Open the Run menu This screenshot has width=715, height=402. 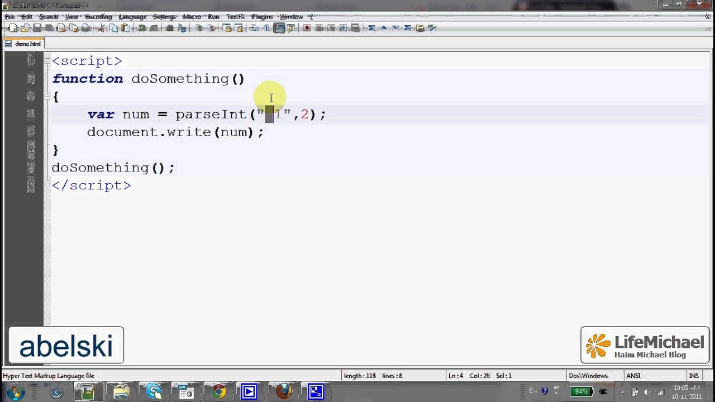point(213,17)
